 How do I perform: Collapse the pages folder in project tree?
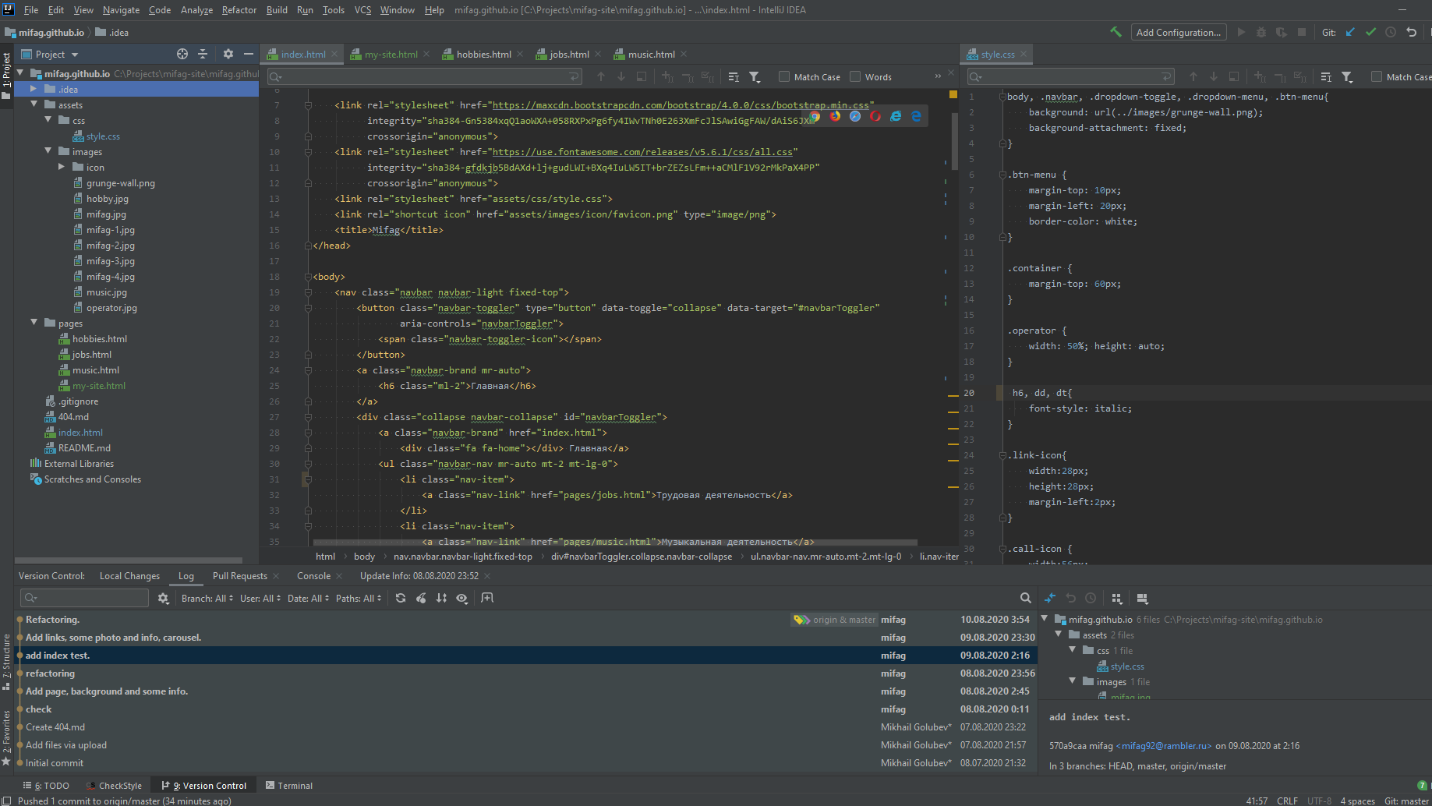point(34,323)
